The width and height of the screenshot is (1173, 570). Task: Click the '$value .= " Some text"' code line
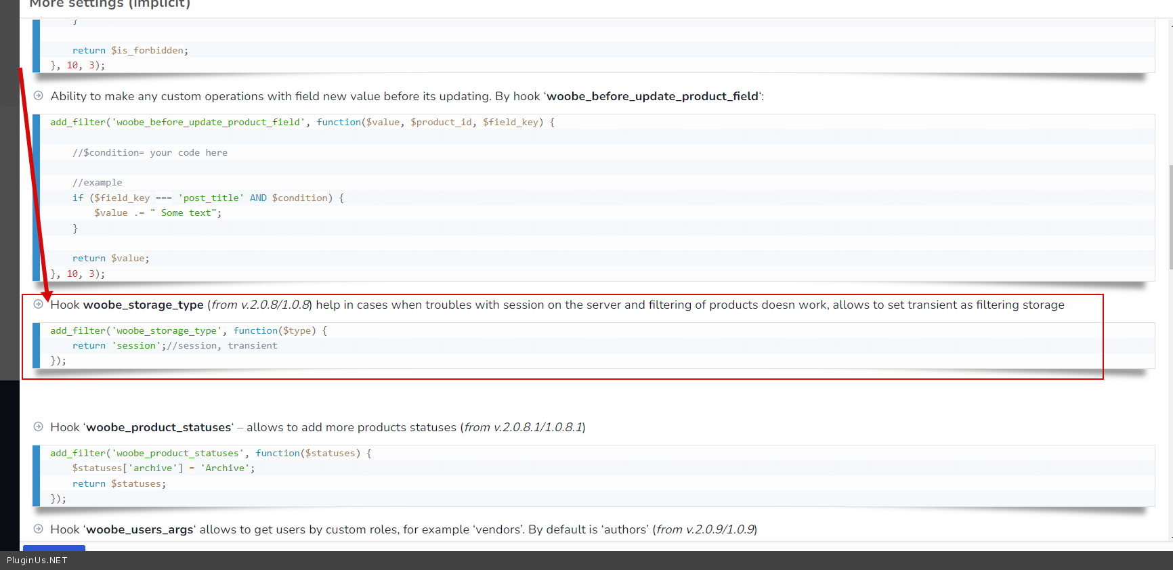click(x=157, y=213)
